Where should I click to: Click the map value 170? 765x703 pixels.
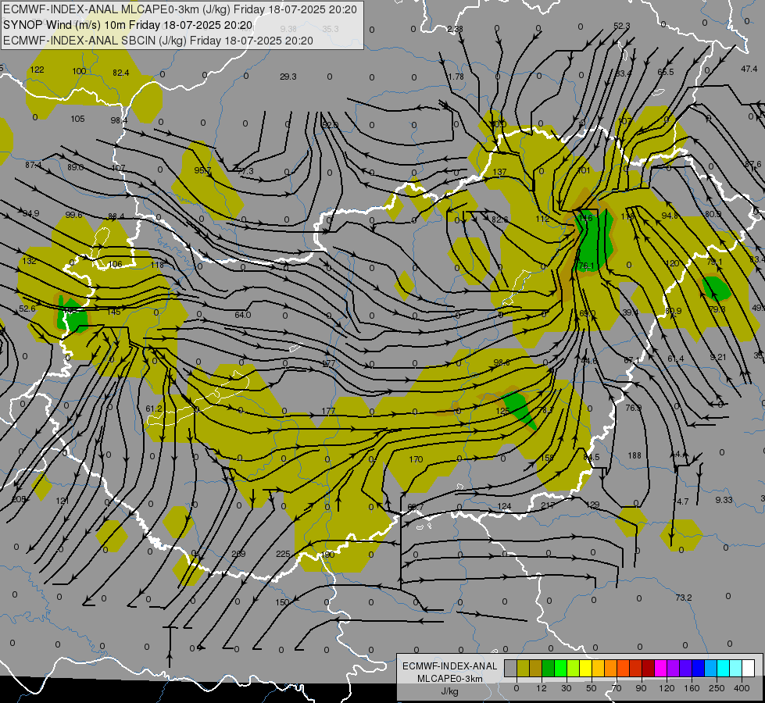pos(416,459)
